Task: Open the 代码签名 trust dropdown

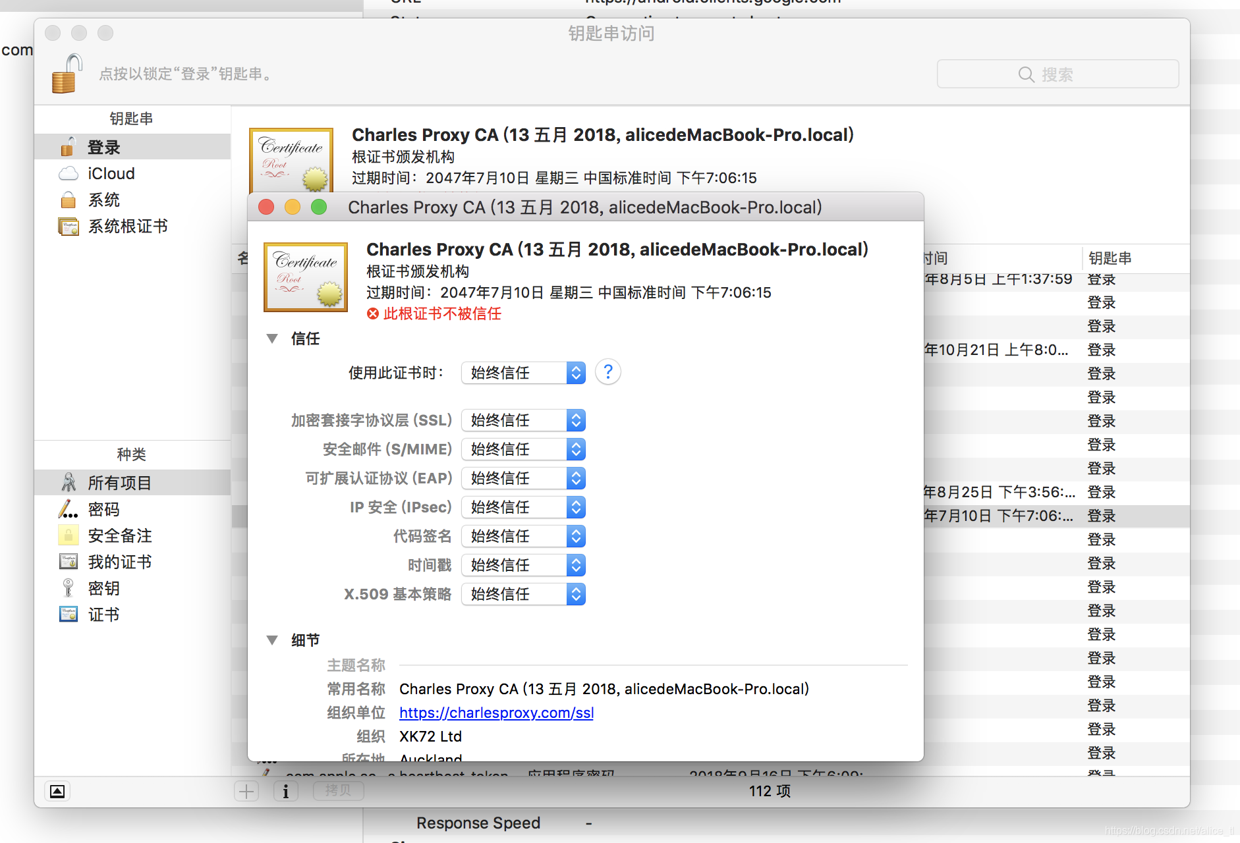Action: click(x=524, y=536)
